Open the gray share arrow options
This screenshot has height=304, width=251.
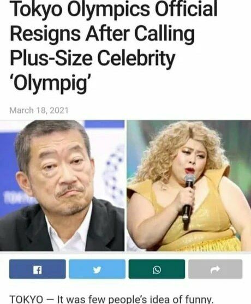(216, 269)
